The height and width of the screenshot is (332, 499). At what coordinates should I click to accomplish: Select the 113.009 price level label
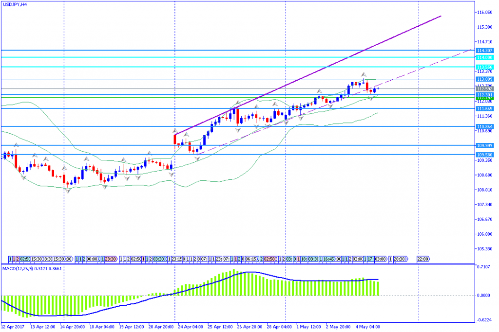(485, 79)
